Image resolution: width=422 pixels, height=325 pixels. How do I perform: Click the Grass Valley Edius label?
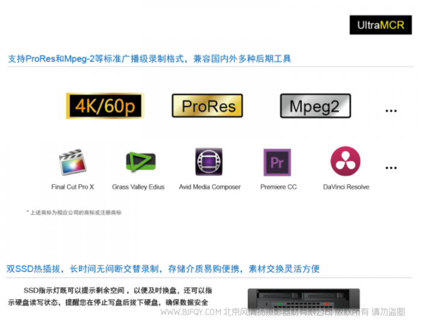[138, 187]
